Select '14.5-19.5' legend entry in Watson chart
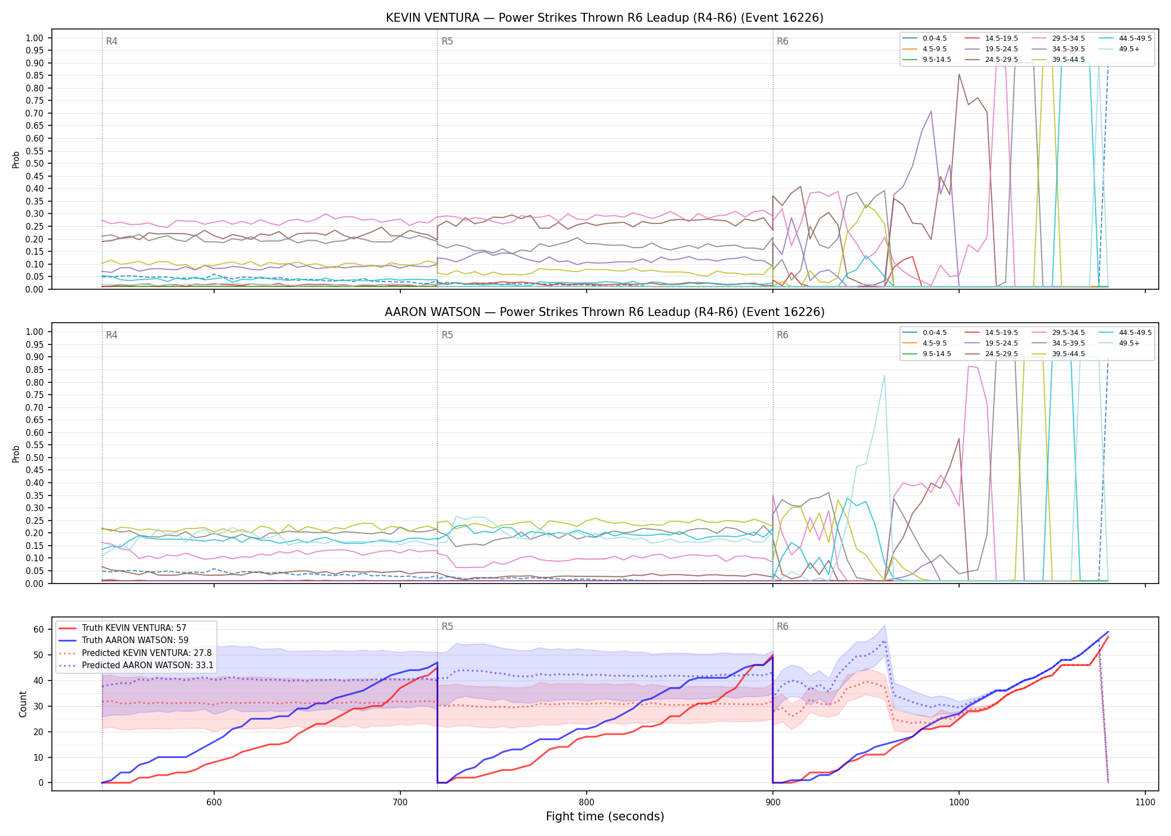This screenshot has width=1171, height=836. click(x=991, y=333)
